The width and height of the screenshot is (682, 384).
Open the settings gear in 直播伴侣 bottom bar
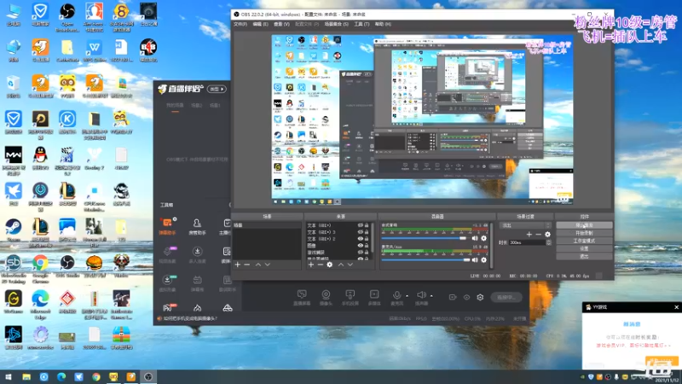[x=480, y=297]
